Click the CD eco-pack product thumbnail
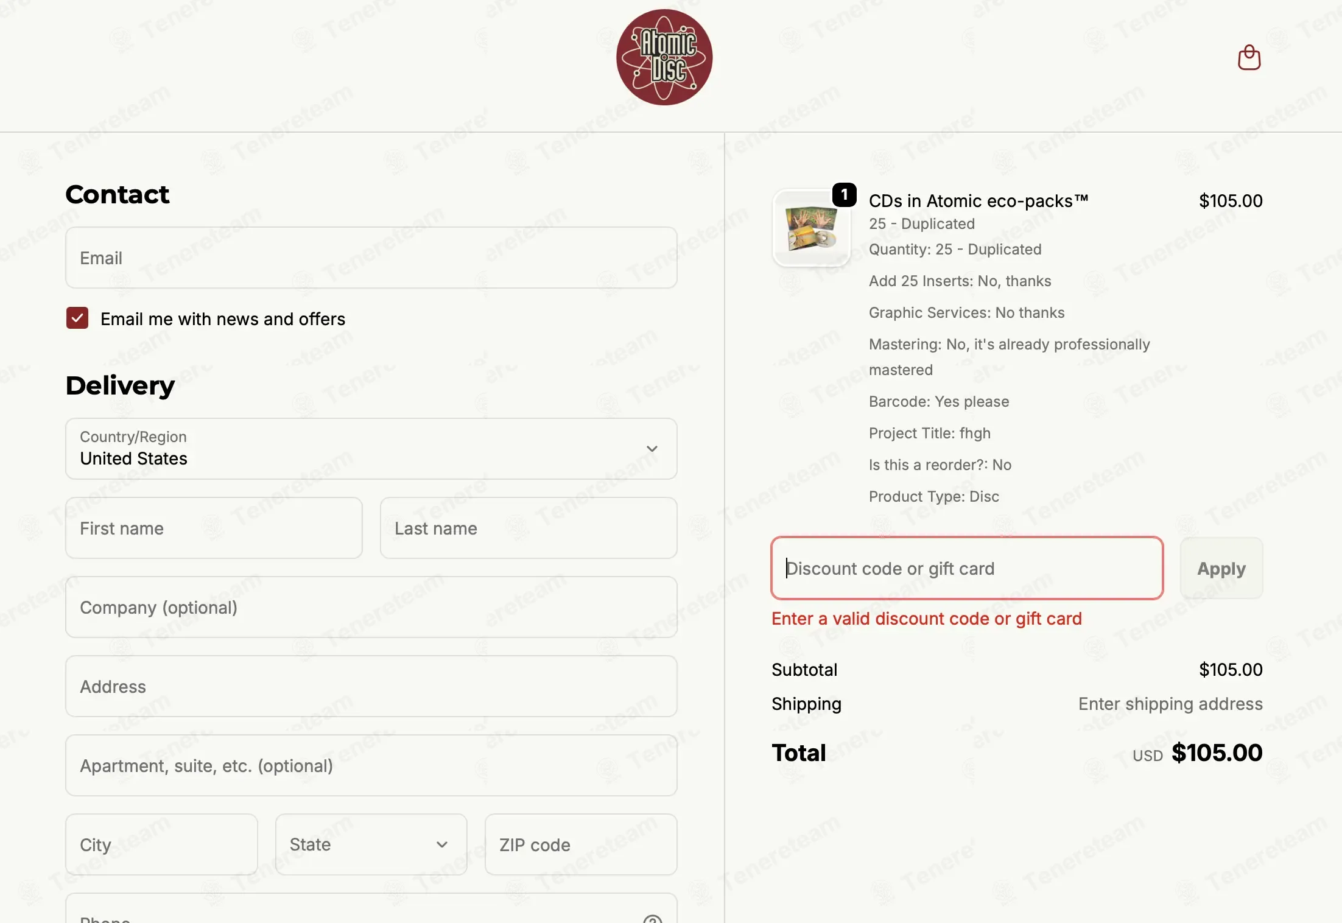The image size is (1342, 923). tap(811, 228)
